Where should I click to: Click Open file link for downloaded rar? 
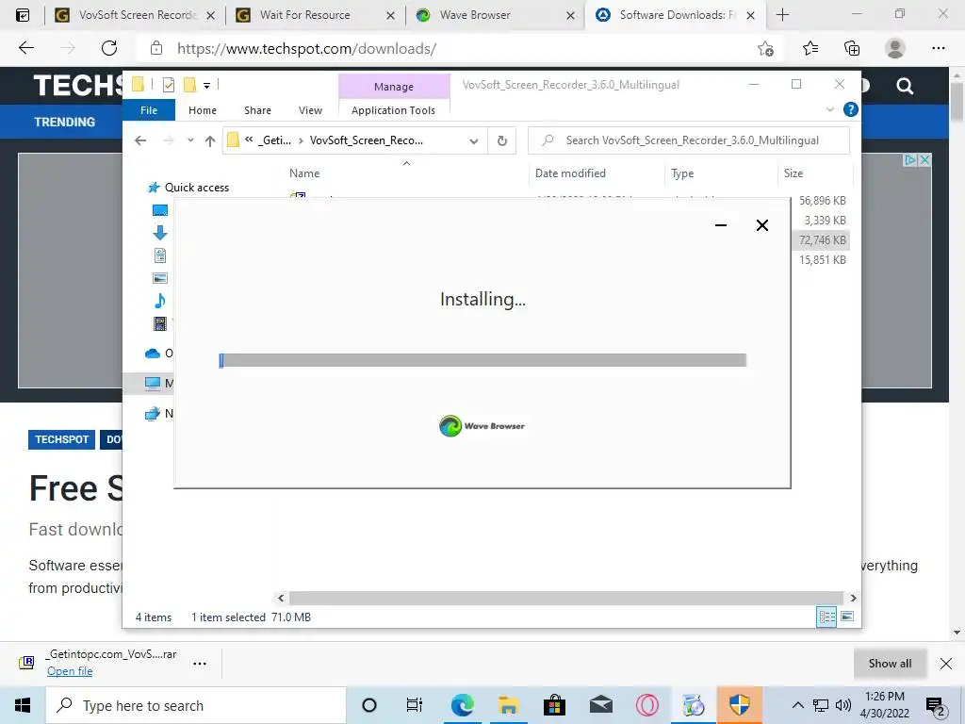coord(70,671)
